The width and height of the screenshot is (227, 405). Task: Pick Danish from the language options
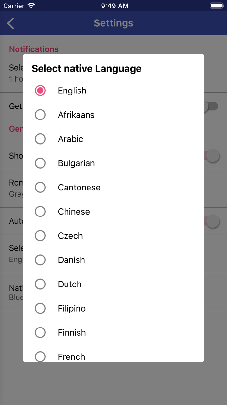(40, 260)
